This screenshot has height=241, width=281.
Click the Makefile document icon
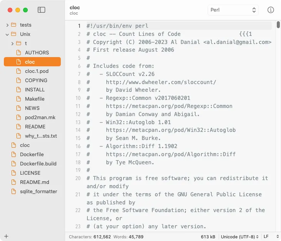(18, 99)
